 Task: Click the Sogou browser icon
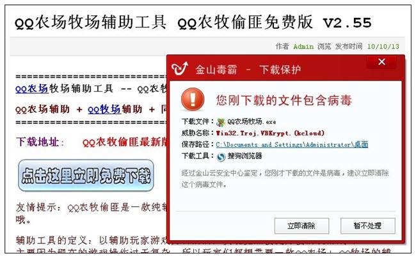(221, 156)
